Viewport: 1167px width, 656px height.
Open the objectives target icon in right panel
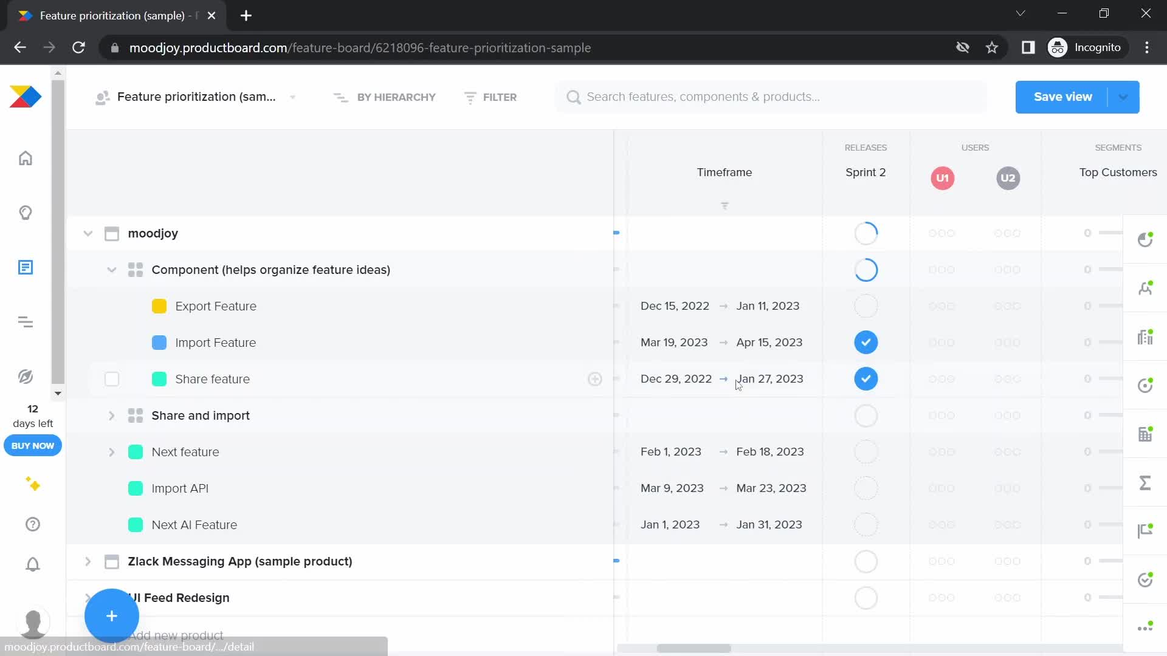[x=1145, y=385]
